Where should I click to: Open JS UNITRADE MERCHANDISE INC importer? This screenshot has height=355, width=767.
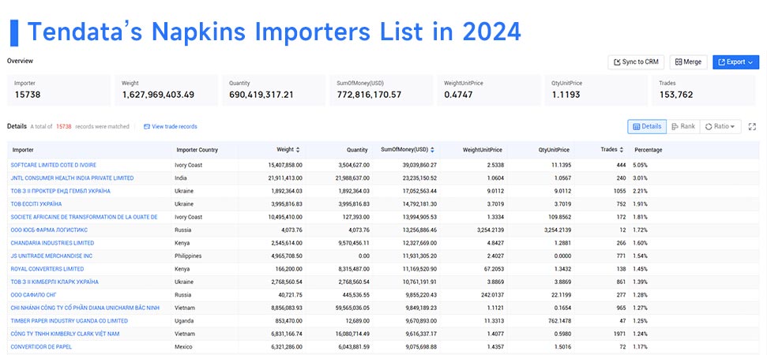coord(52,256)
